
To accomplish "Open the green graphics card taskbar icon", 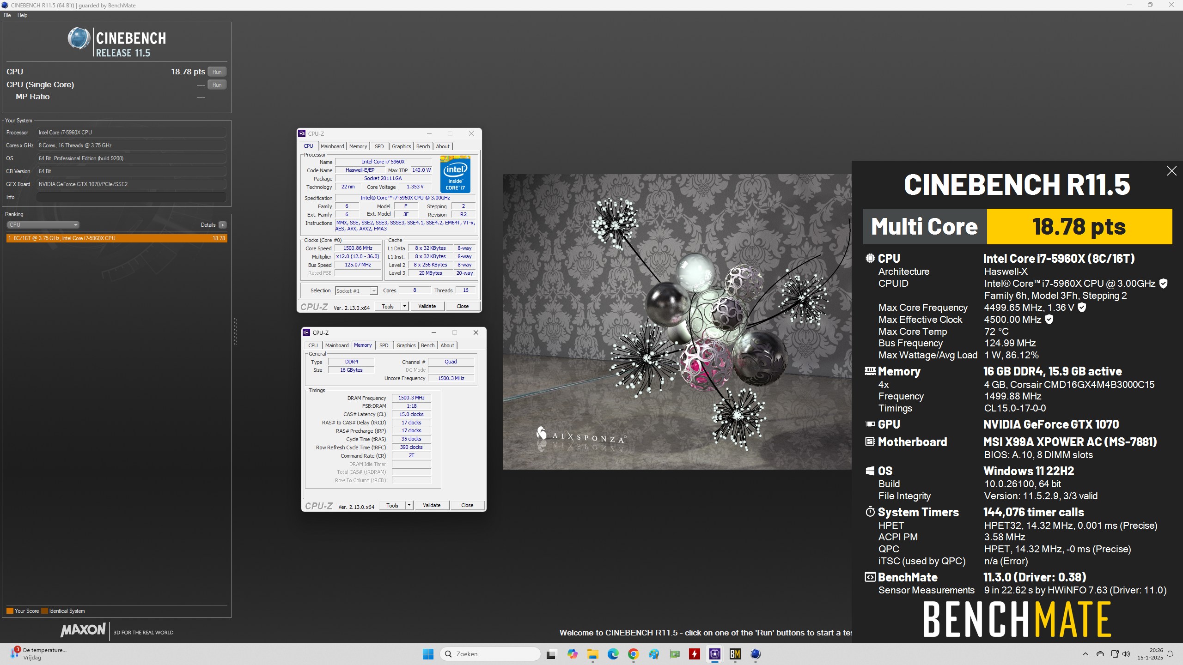I will tap(674, 654).
